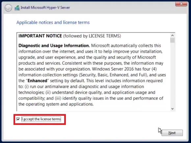This screenshot has height=143, width=191.
Task: Click 'Applicable notices and license terms' heading
Action: [53, 22]
